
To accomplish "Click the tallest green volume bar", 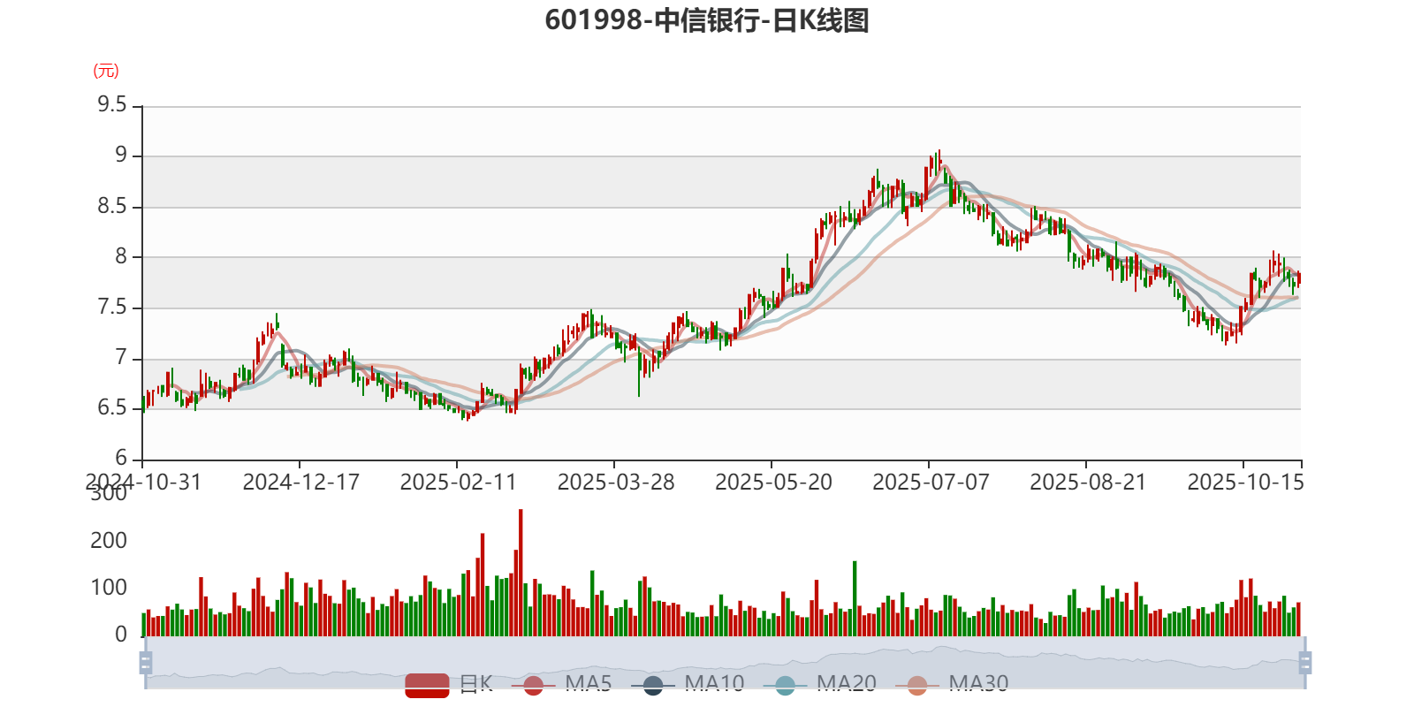I will [855, 598].
